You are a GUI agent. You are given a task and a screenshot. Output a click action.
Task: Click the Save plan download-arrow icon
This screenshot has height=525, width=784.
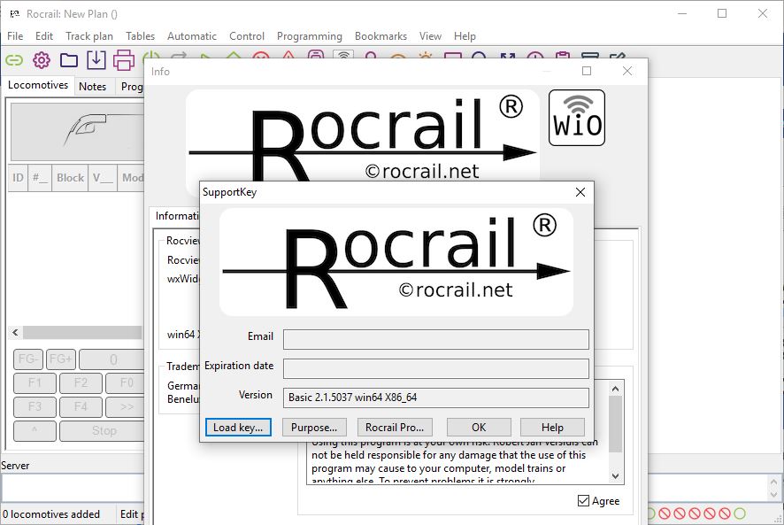tap(96, 60)
